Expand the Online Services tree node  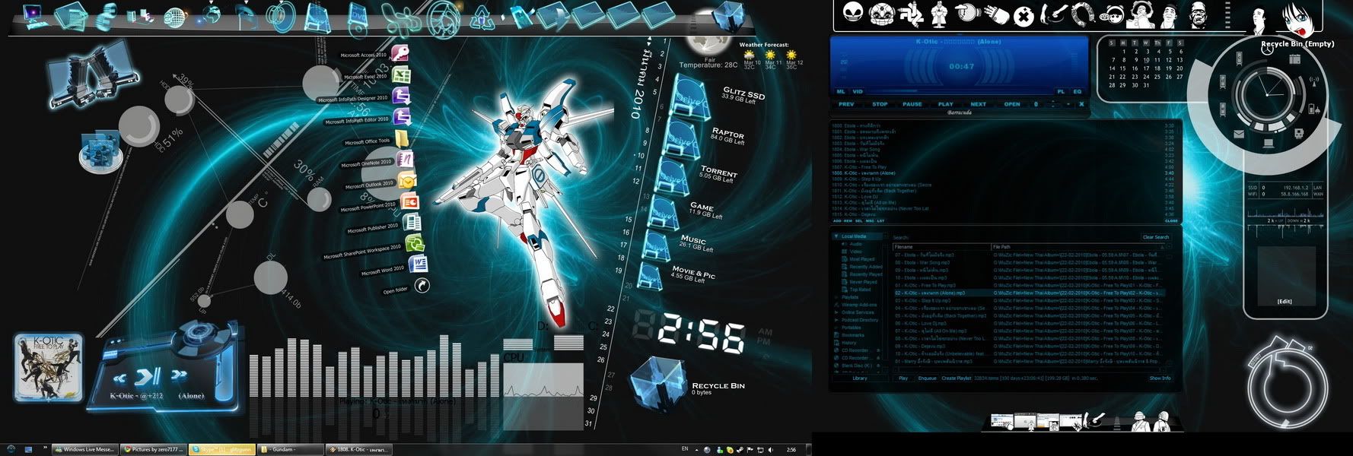(837, 312)
